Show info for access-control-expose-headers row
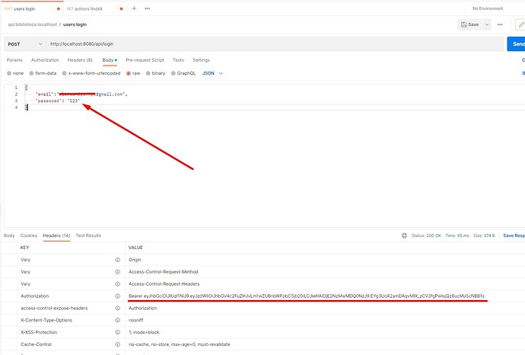Viewport: 525px width, 355px height. tap(117, 308)
